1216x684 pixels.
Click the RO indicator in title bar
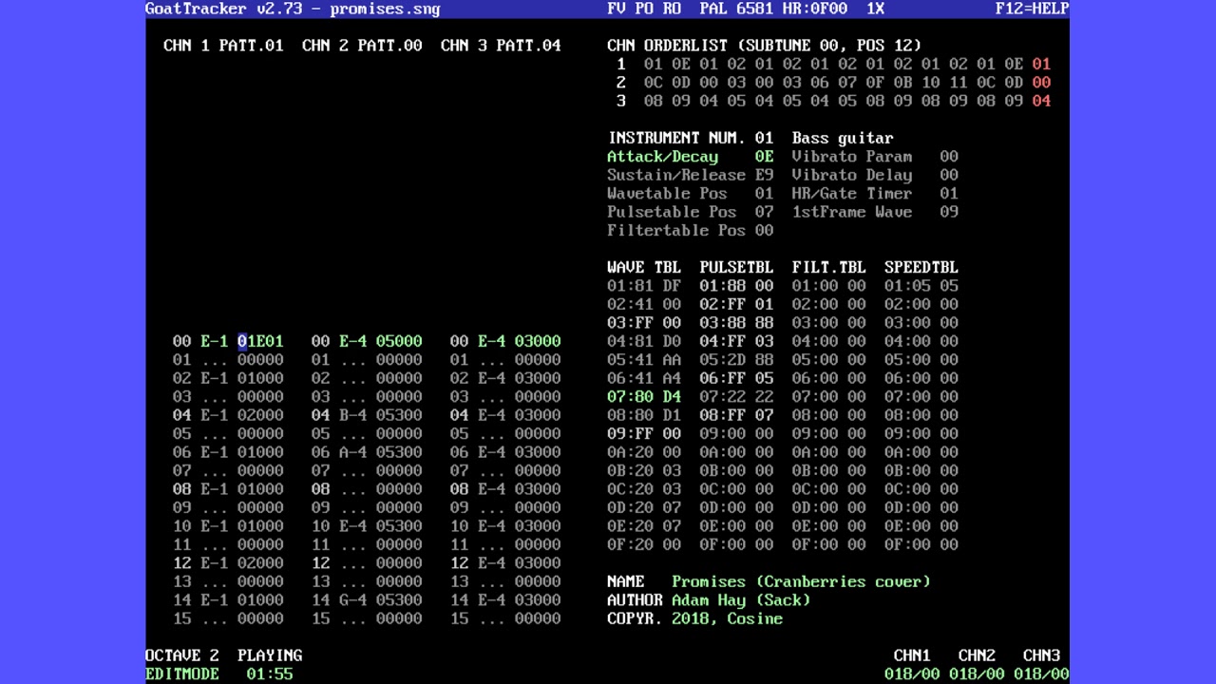tap(672, 9)
